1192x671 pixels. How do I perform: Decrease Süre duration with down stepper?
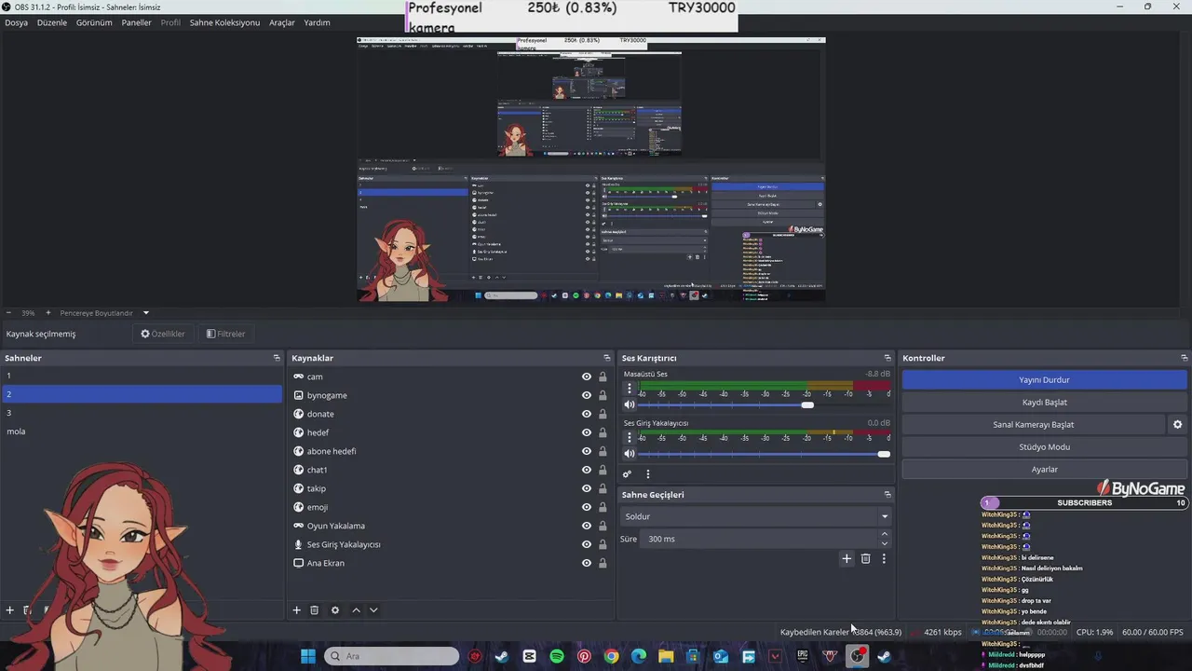pos(885,543)
